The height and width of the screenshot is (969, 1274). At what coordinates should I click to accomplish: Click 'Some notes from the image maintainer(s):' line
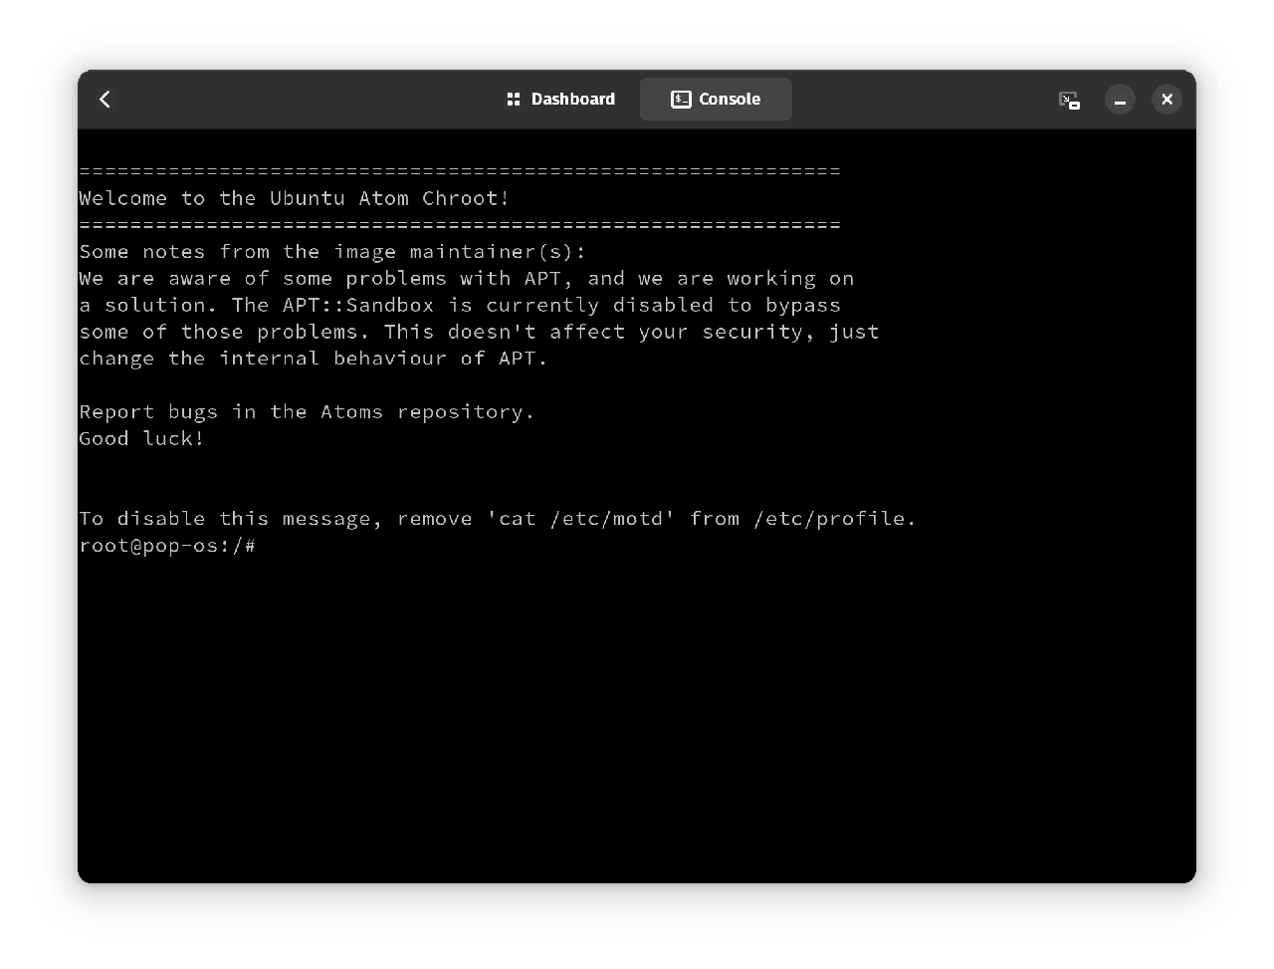[x=332, y=252]
